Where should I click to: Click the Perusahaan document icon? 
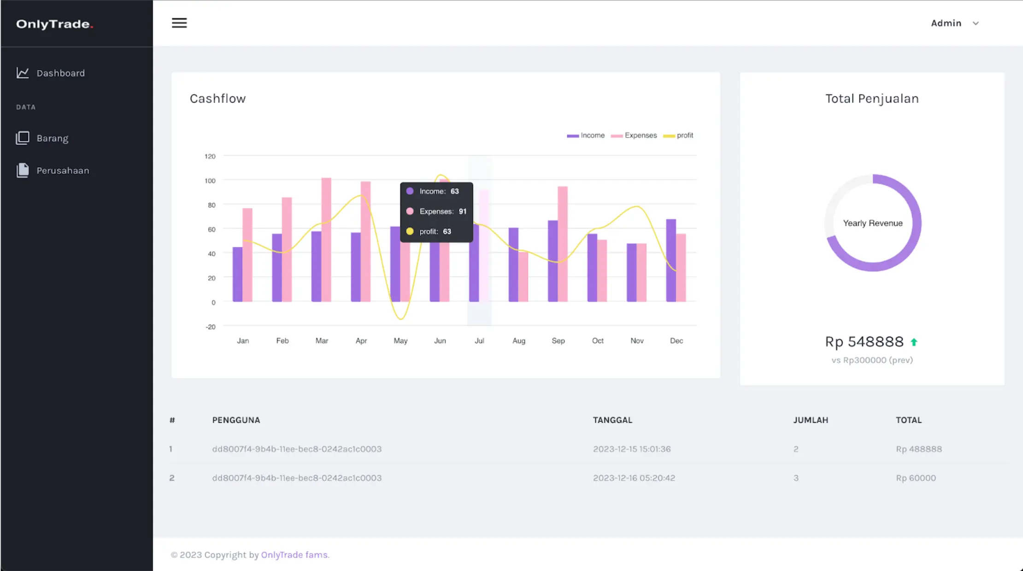[23, 170]
